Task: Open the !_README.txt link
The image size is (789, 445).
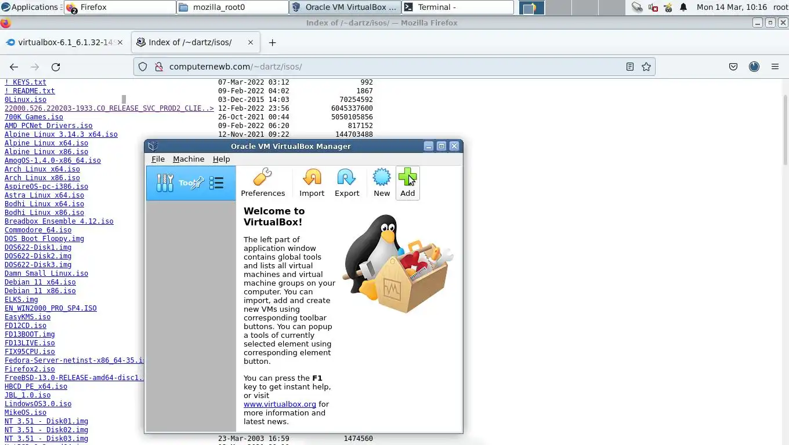Action: point(30,91)
